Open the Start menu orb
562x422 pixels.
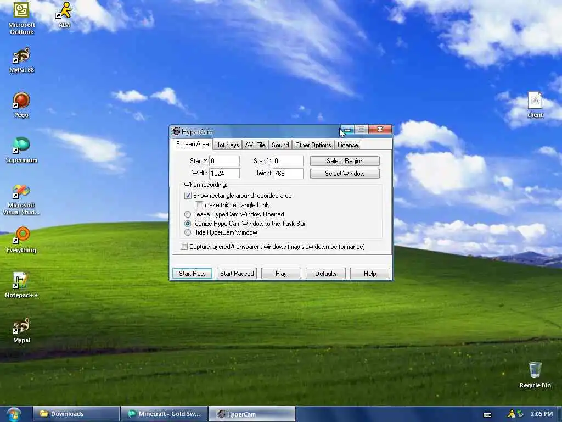click(13, 414)
